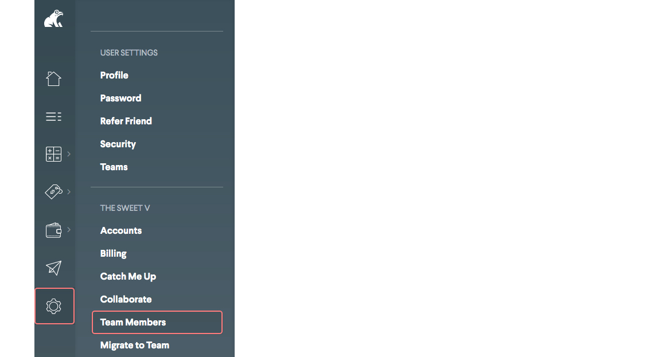This screenshot has height=357, width=650.
Task: Expand the wallet submenu chevron
Action: click(x=69, y=230)
